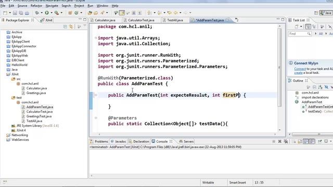Switch to the Calculator.java editor tab
This screenshot has width=333, height=187.
(103, 20)
